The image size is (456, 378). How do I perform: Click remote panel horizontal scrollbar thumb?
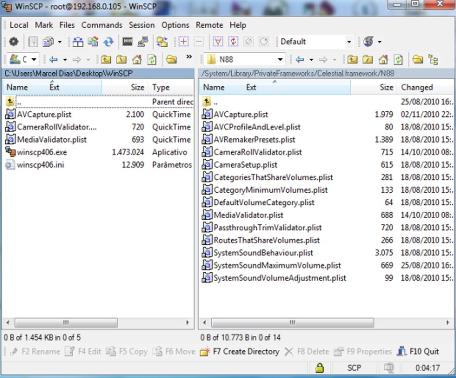click(x=292, y=322)
